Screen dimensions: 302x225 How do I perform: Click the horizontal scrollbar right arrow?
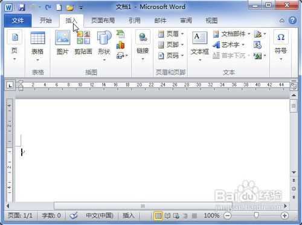coord(286,206)
